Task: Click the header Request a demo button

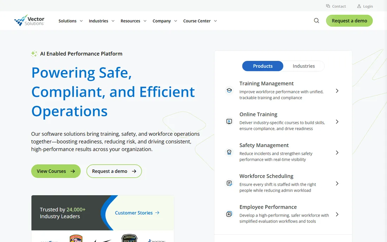Action: [x=349, y=21]
